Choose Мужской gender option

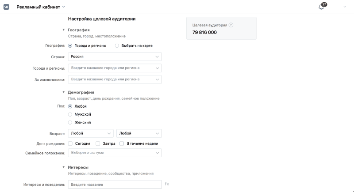tap(70, 114)
